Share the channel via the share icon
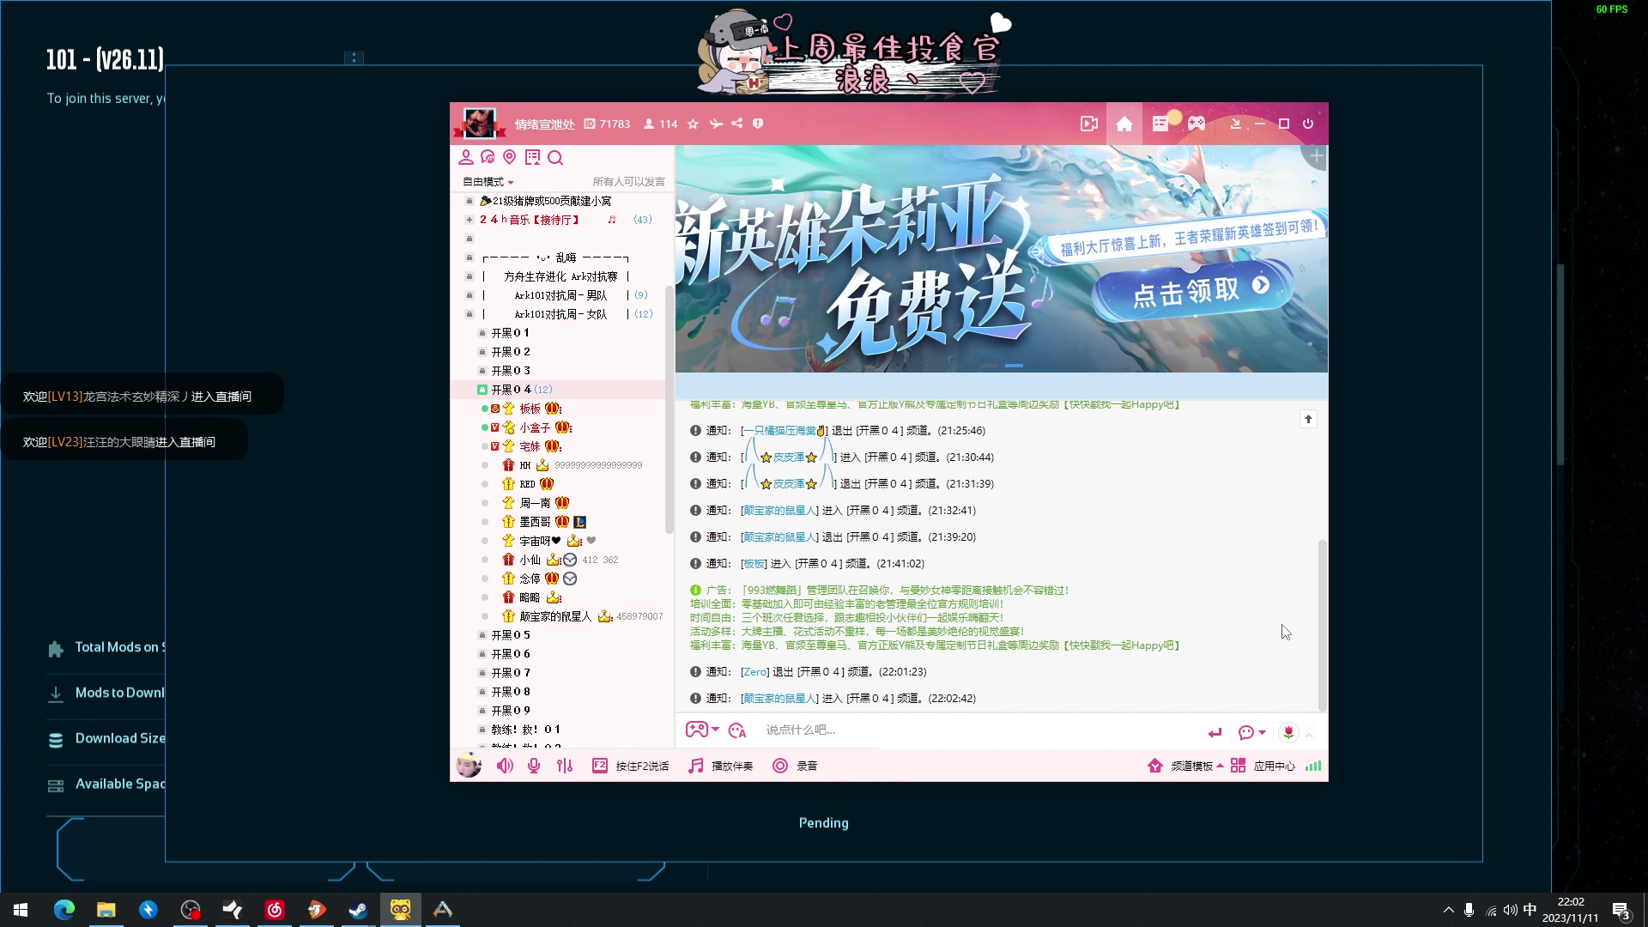The width and height of the screenshot is (1648, 927). pos(737,124)
